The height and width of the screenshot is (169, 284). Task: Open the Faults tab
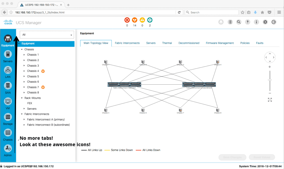pyautogui.click(x=260, y=43)
